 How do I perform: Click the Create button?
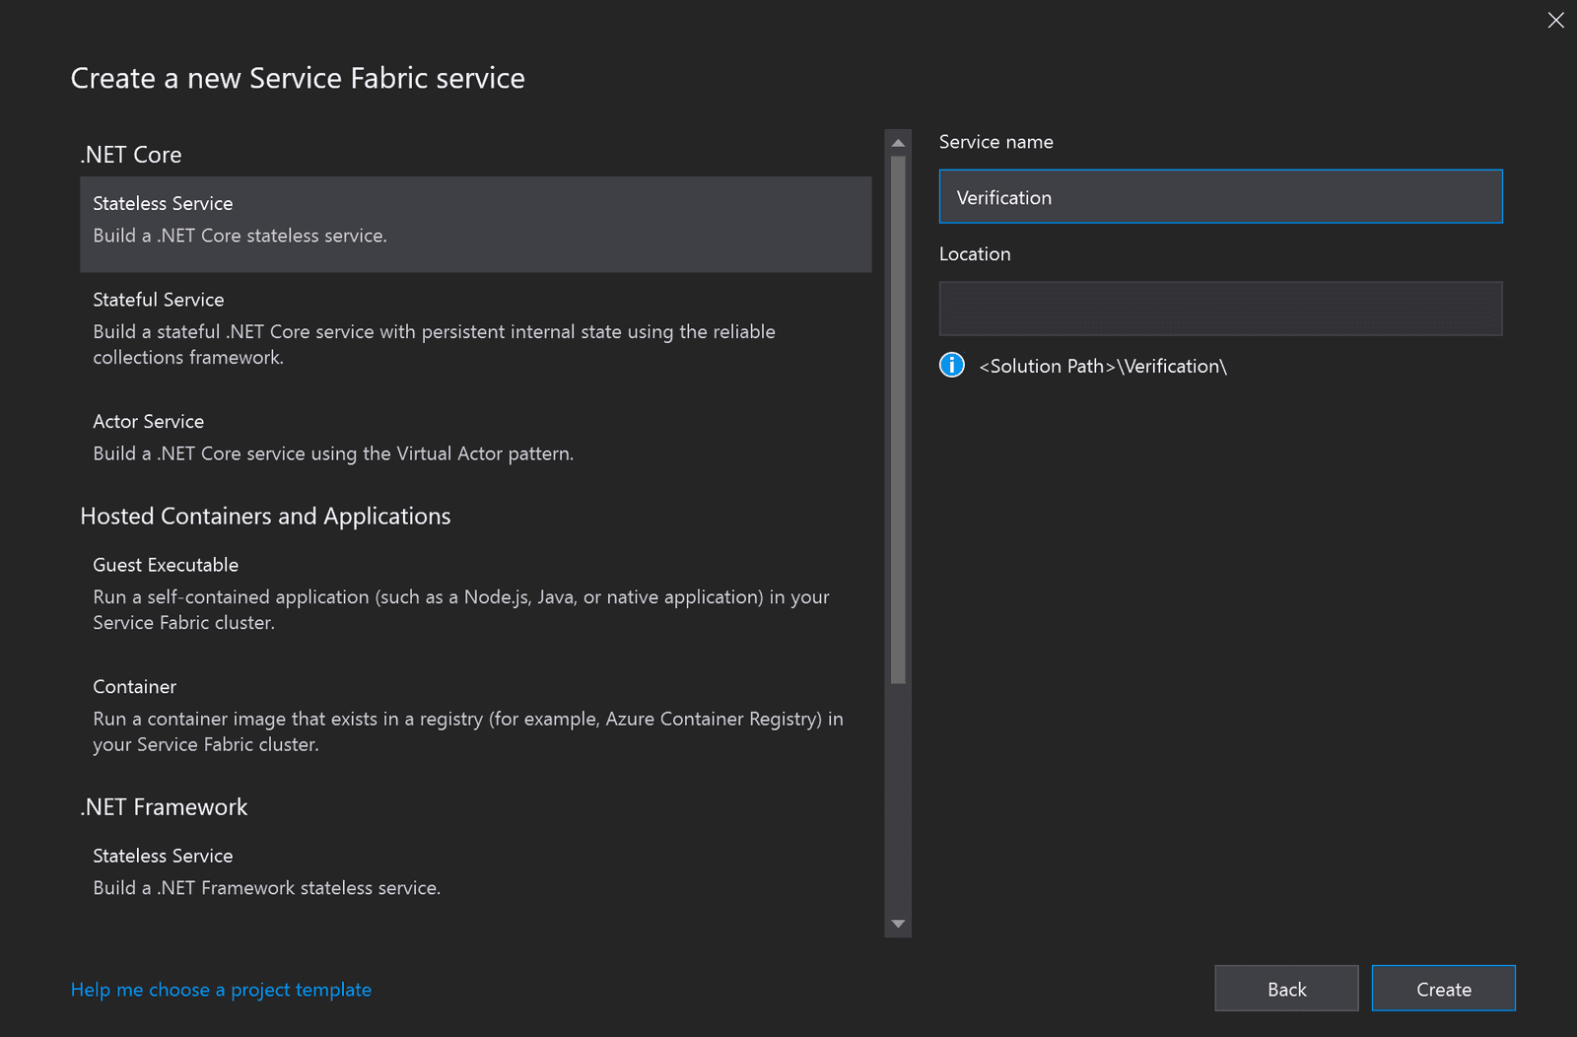click(x=1443, y=988)
